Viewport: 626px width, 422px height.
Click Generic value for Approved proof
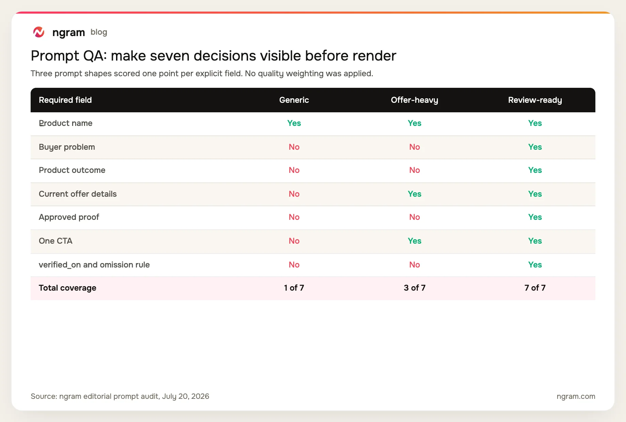tap(294, 217)
